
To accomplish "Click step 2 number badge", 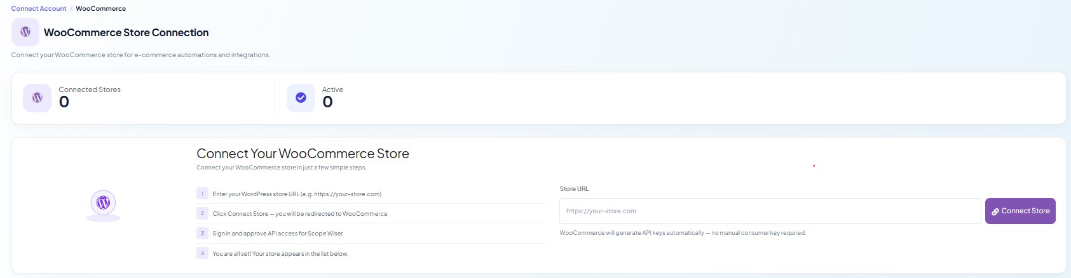I will pos(202,213).
